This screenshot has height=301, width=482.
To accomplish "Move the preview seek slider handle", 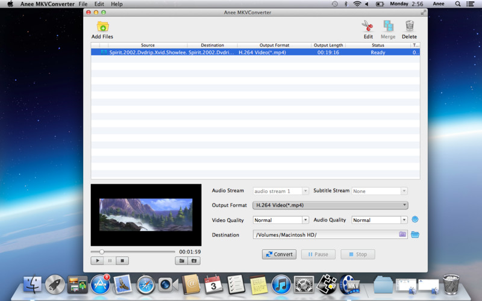I will [x=102, y=252].
